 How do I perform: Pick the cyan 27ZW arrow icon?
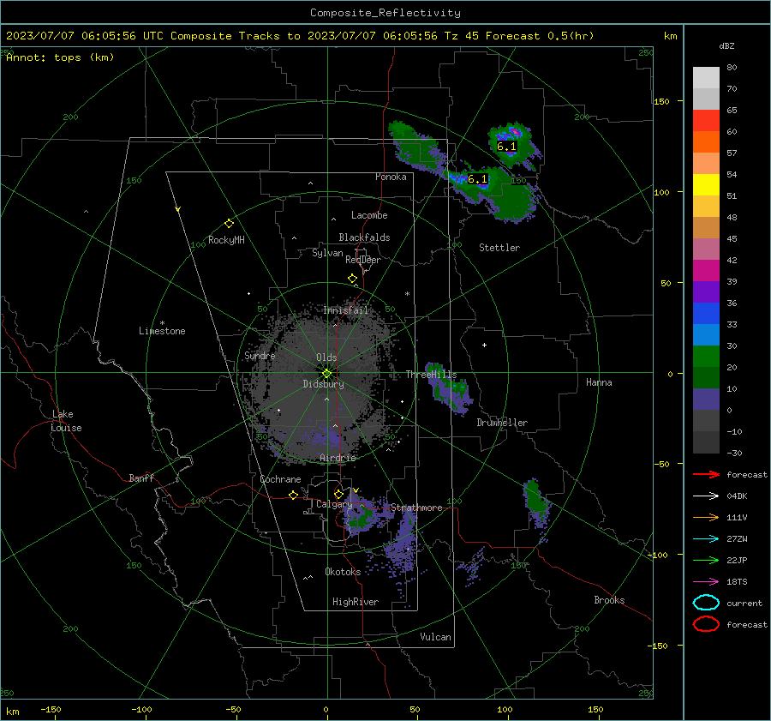706,539
